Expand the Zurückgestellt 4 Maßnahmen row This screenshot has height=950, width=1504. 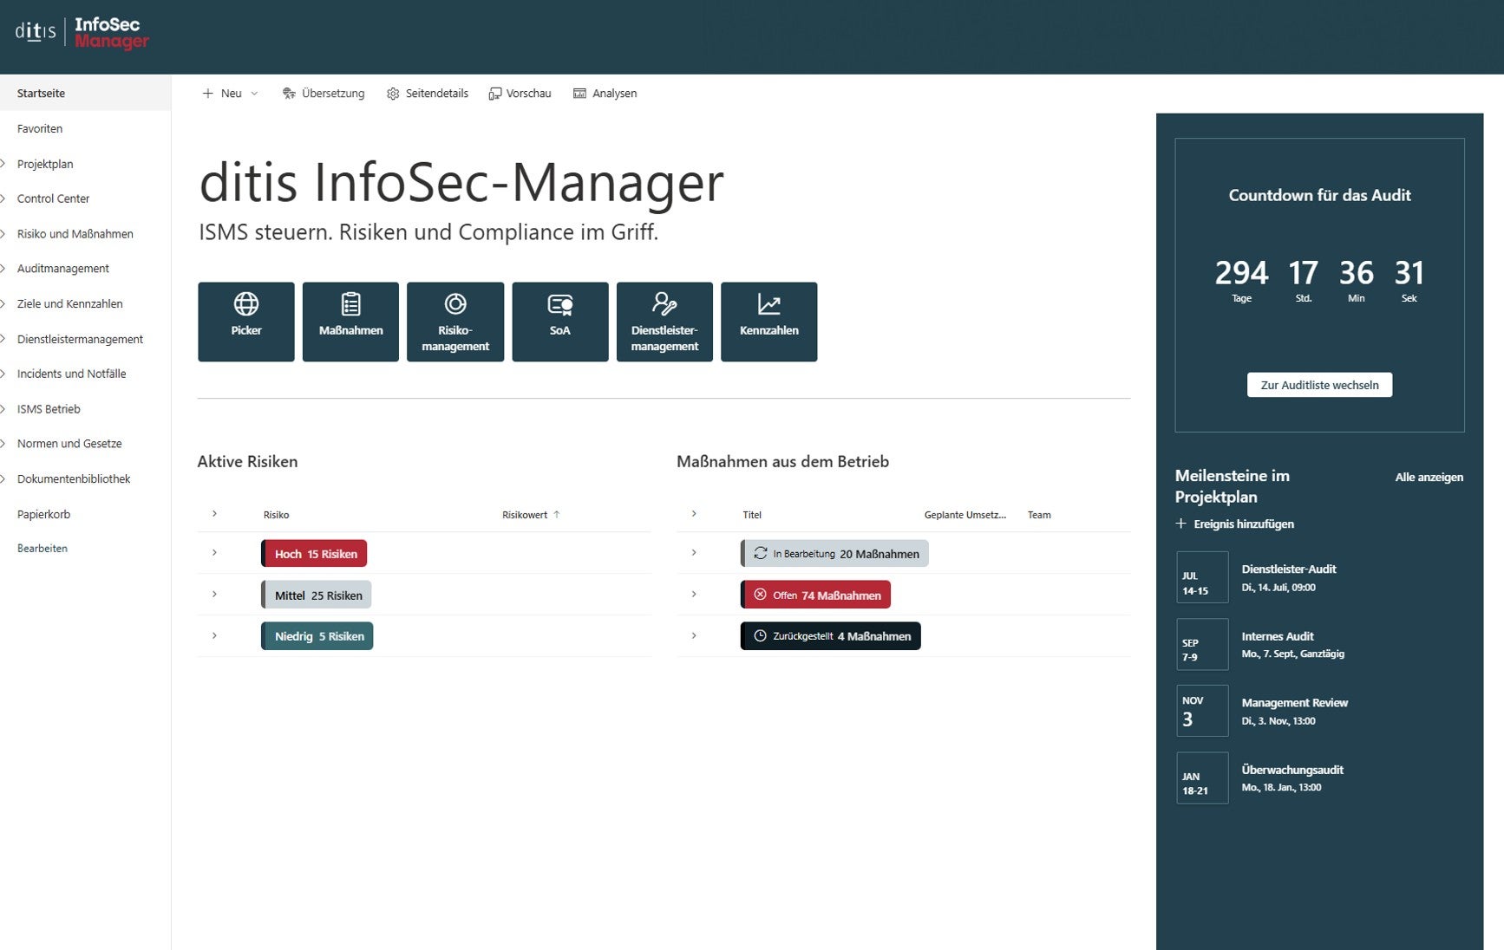[x=694, y=636]
